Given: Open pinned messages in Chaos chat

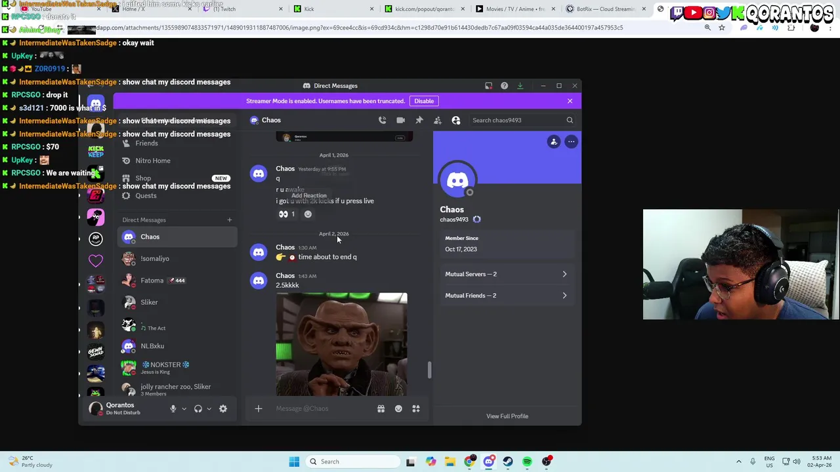Looking at the screenshot, I should 419,120.
